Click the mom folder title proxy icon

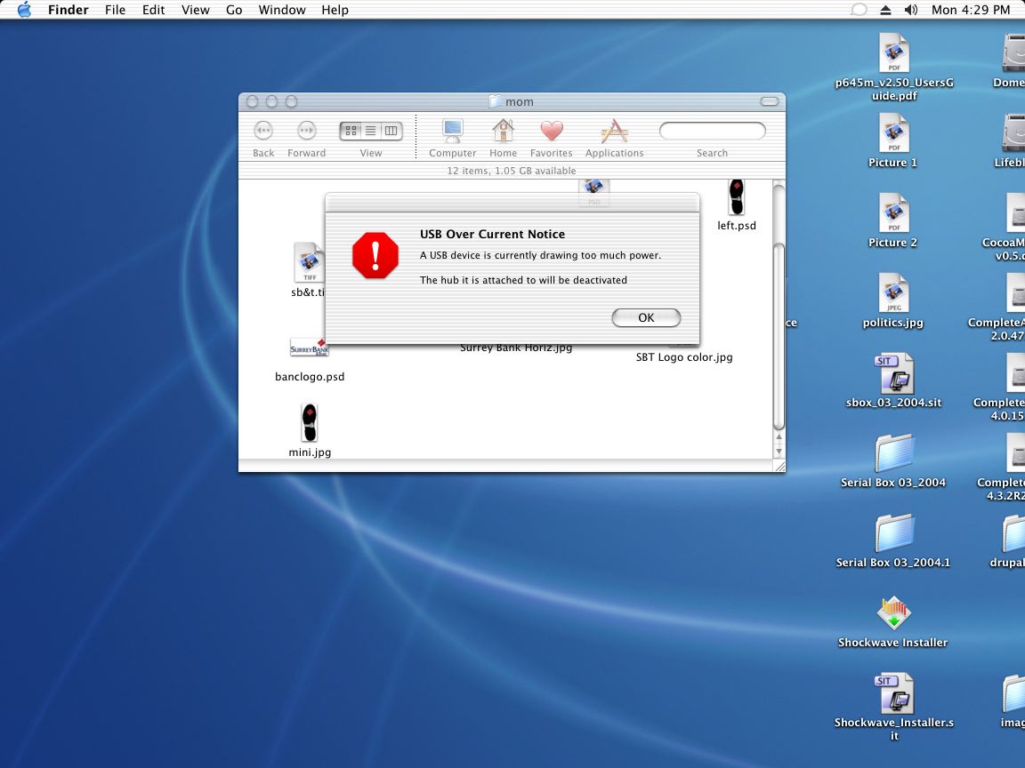point(496,101)
